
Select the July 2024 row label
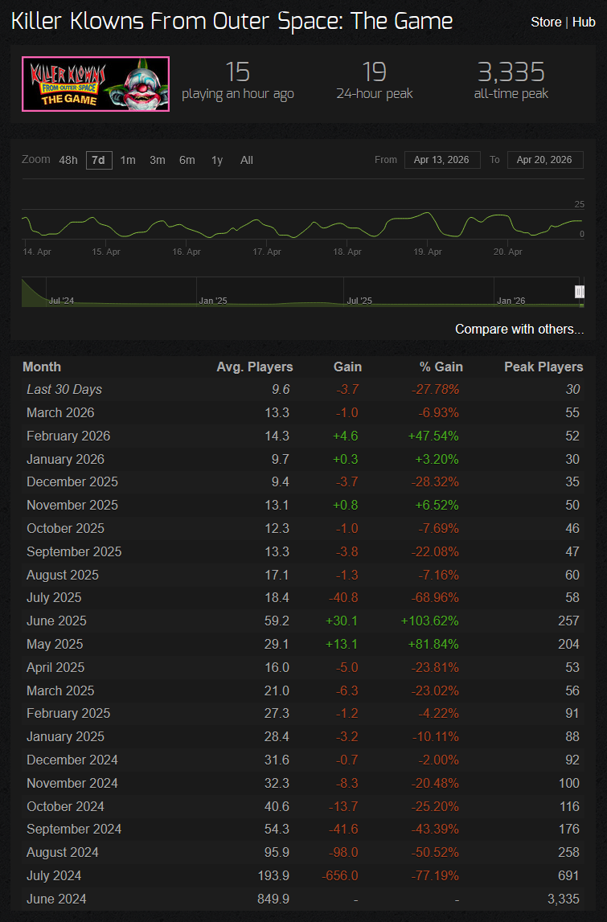pos(54,876)
